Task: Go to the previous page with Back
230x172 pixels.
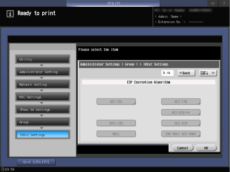Action: 186,73
